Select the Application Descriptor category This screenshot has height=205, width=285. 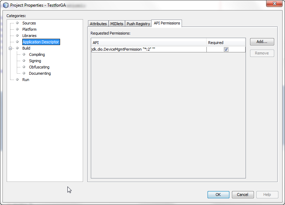point(41,42)
